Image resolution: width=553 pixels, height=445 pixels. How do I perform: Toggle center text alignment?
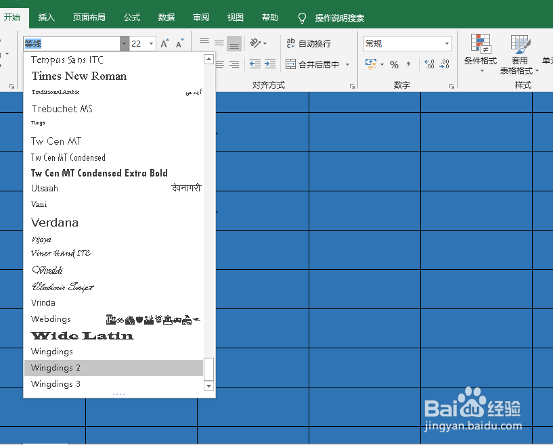[219, 64]
